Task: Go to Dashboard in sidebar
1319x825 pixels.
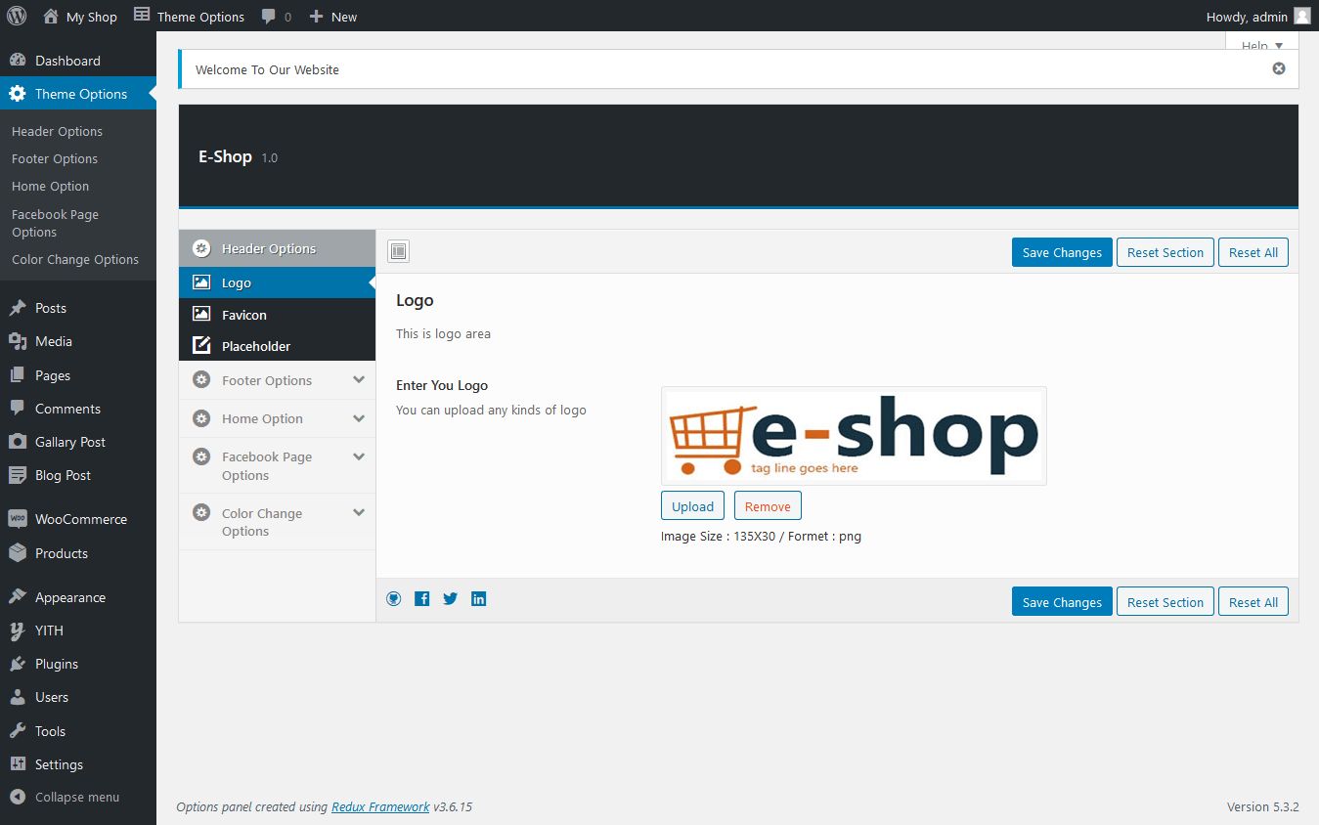Action: pyautogui.click(x=78, y=60)
